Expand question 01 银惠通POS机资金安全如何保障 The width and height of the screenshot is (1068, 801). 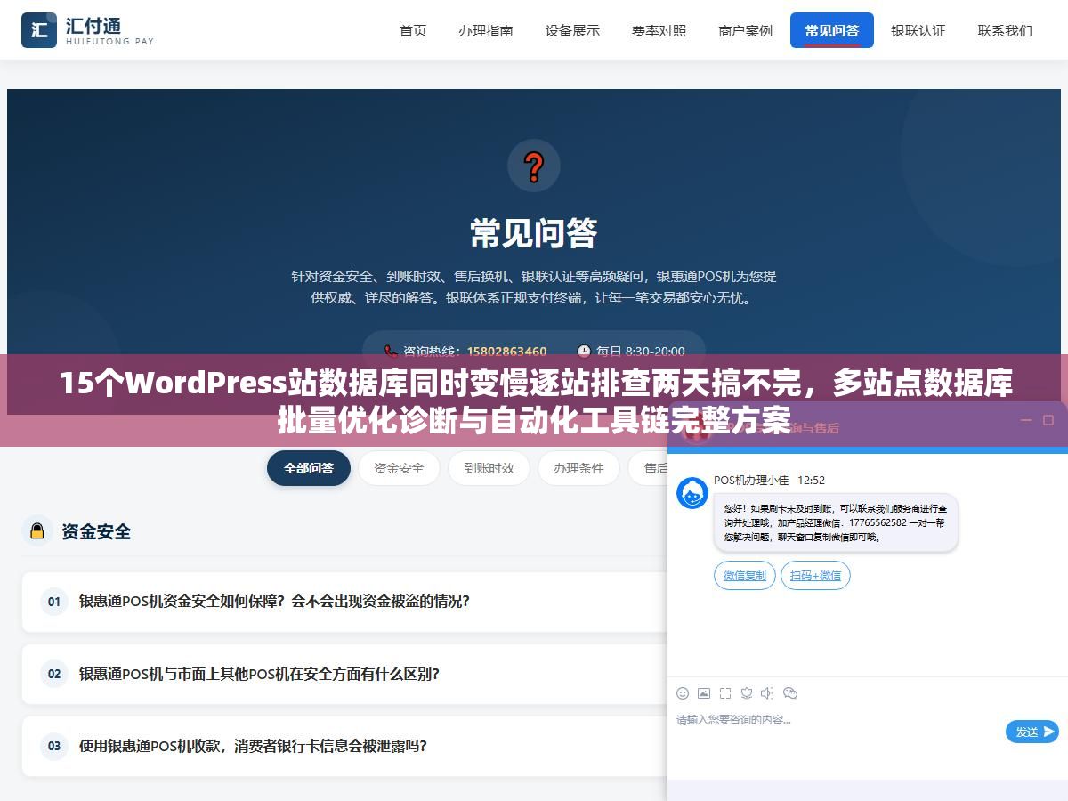click(344, 602)
